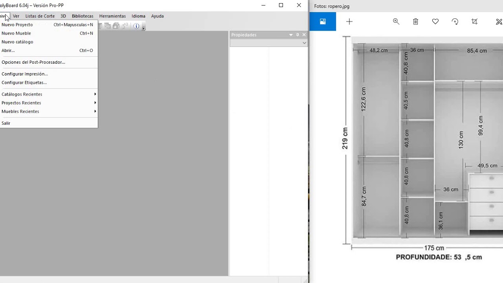
Task: Click the 'PROFUNDIDADE: 53 ,5 cm' text
Action: point(439,257)
